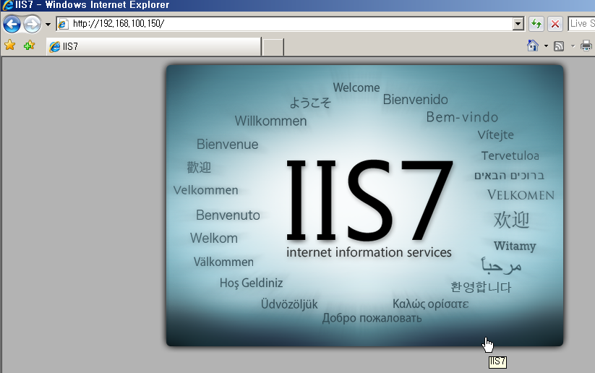The width and height of the screenshot is (595, 373).
Task: Click the Home page icon
Action: pos(533,46)
